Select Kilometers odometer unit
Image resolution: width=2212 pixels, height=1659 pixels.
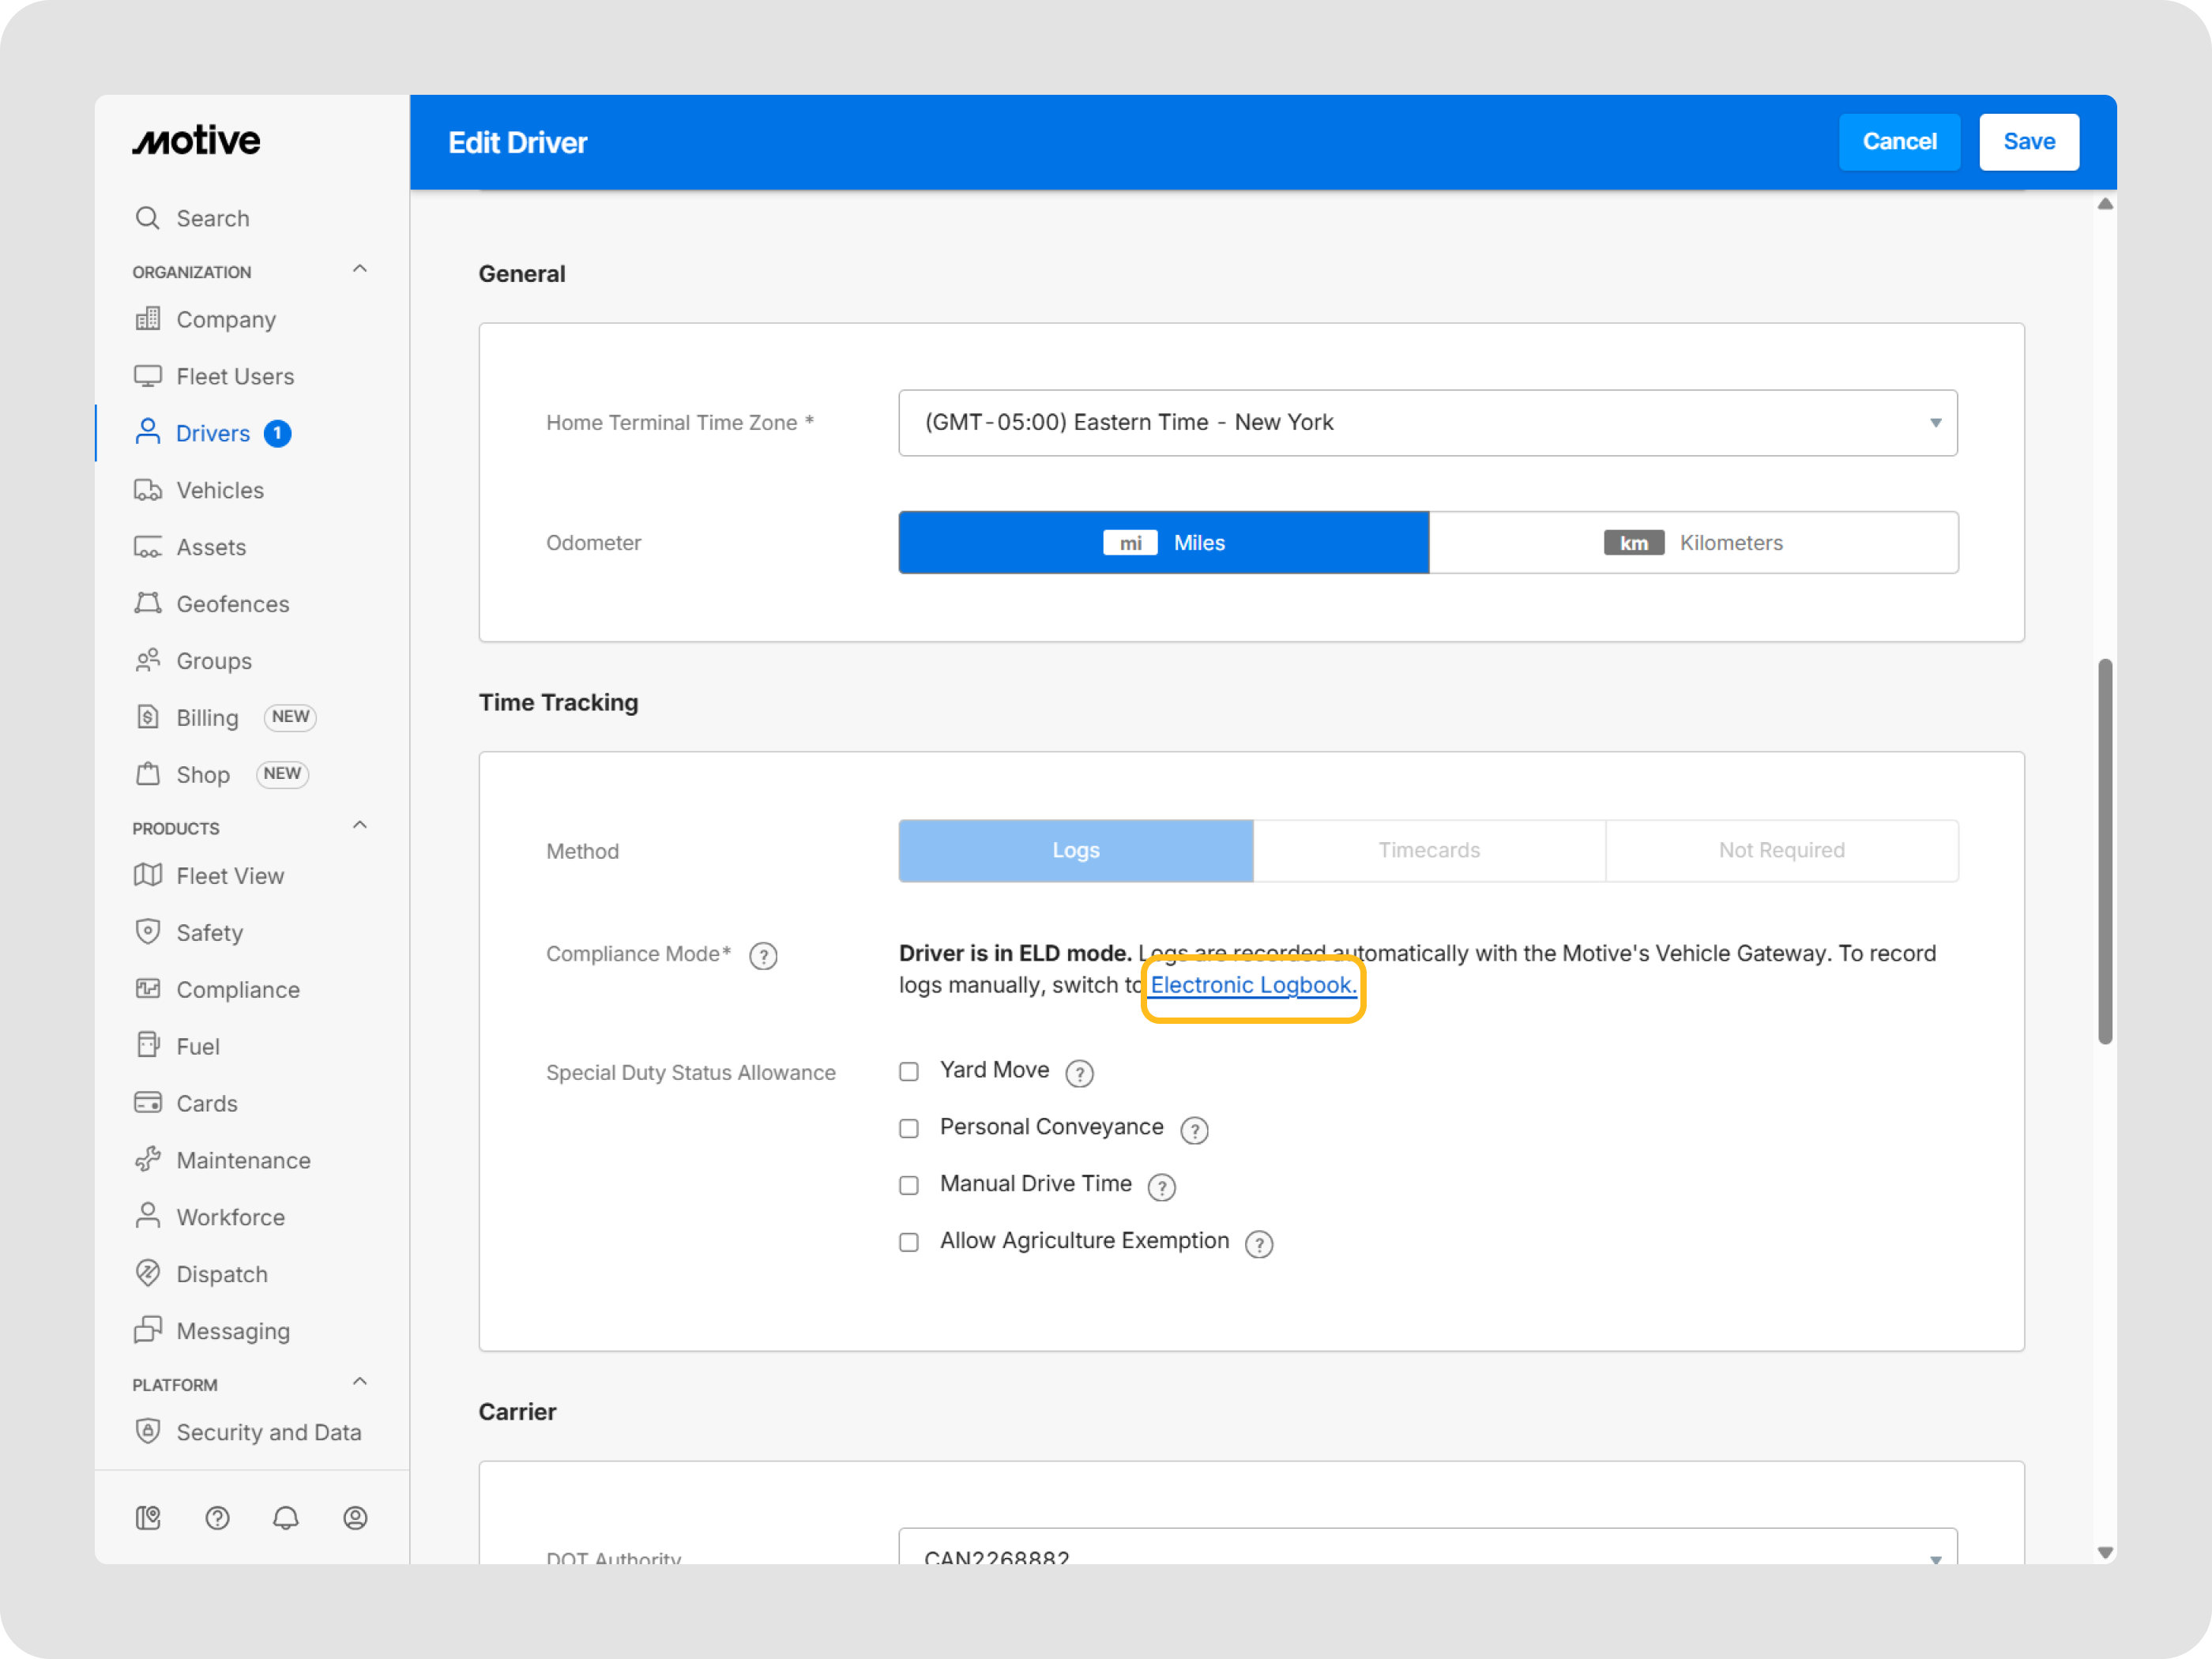coord(1693,543)
